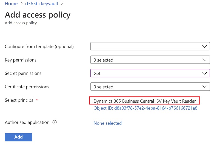Click the 'Select principal' label

point(20,100)
